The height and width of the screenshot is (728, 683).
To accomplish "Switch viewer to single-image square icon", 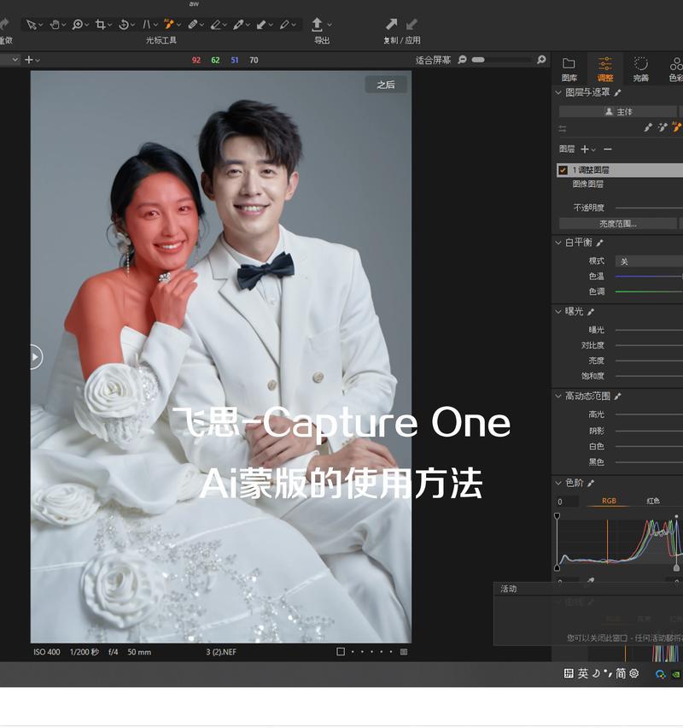I will 341,651.
